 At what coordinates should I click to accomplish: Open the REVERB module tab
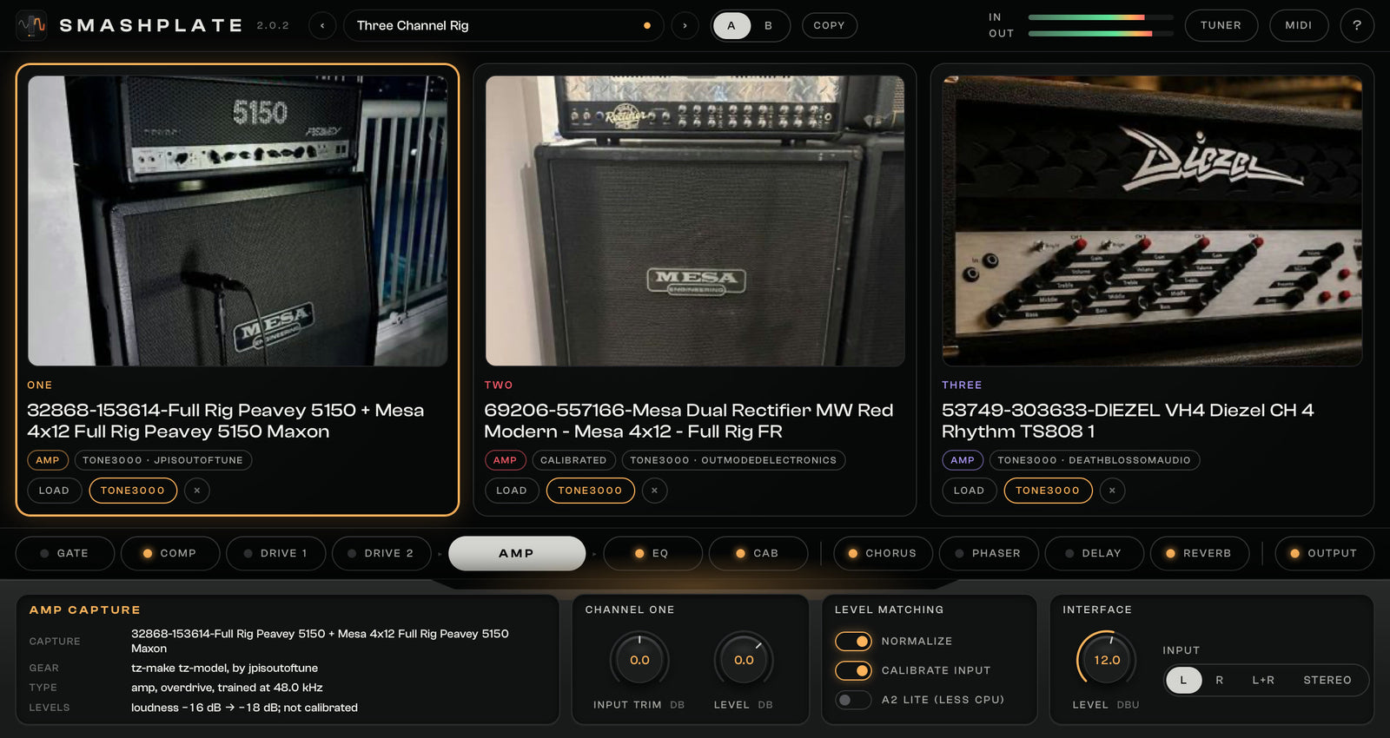[x=1200, y=553]
